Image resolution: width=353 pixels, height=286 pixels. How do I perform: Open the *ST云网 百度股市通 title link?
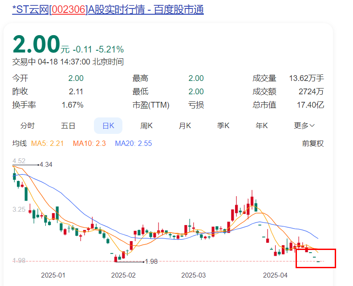(108, 10)
